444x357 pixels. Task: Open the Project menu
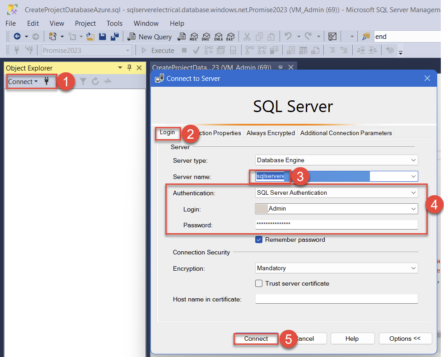85,23
